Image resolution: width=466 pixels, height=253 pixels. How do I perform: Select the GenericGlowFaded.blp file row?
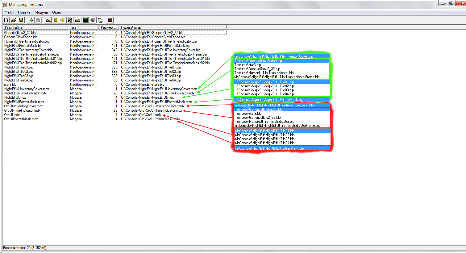tap(115, 37)
